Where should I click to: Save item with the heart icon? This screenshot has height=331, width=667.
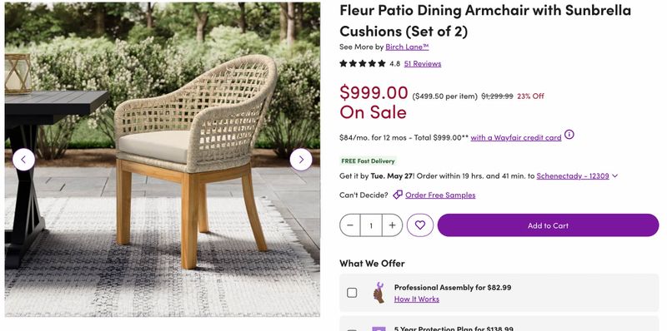[x=420, y=225]
